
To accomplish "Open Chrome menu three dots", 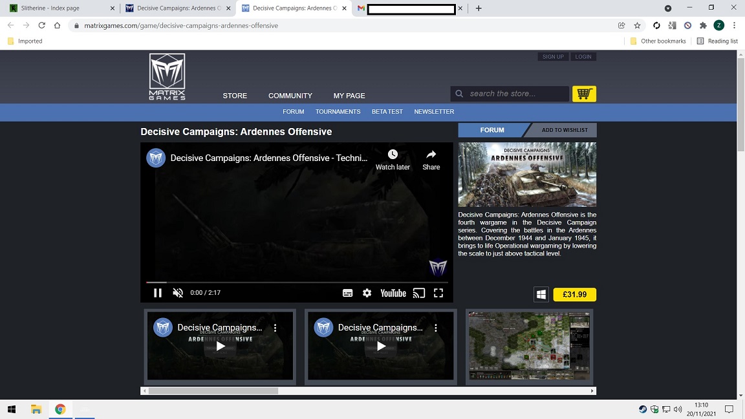I will pyautogui.click(x=735, y=25).
